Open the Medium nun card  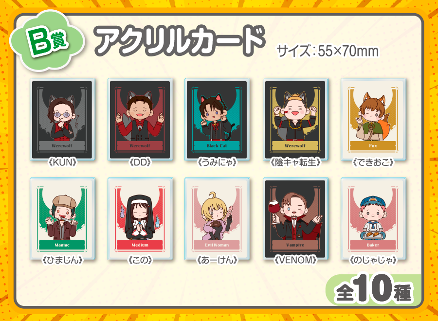pyautogui.click(x=140, y=218)
